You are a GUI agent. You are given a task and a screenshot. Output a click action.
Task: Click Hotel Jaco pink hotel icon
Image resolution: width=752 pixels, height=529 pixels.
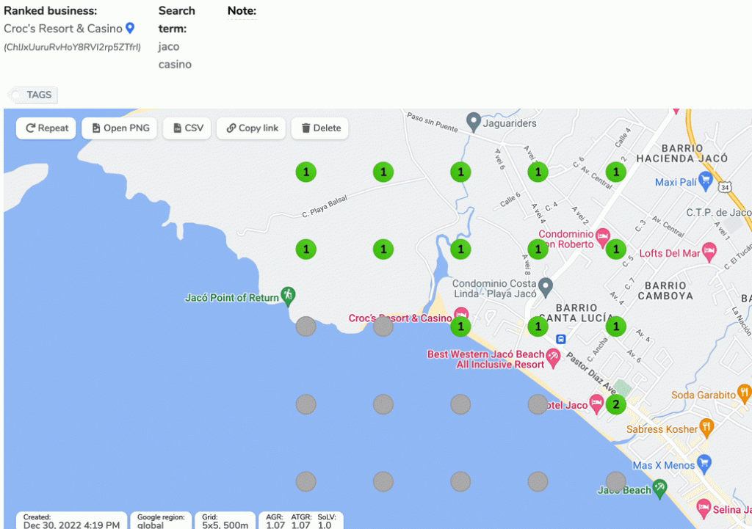tap(596, 404)
